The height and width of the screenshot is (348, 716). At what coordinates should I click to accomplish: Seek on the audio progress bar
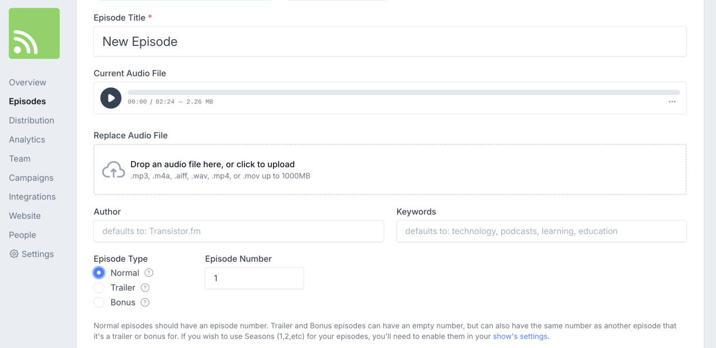click(403, 92)
